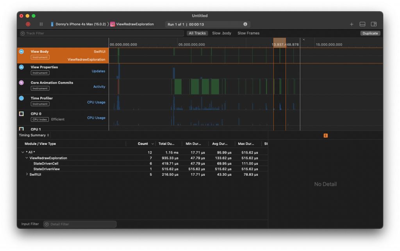Click the Track Filter funnel icon

pos(23,34)
